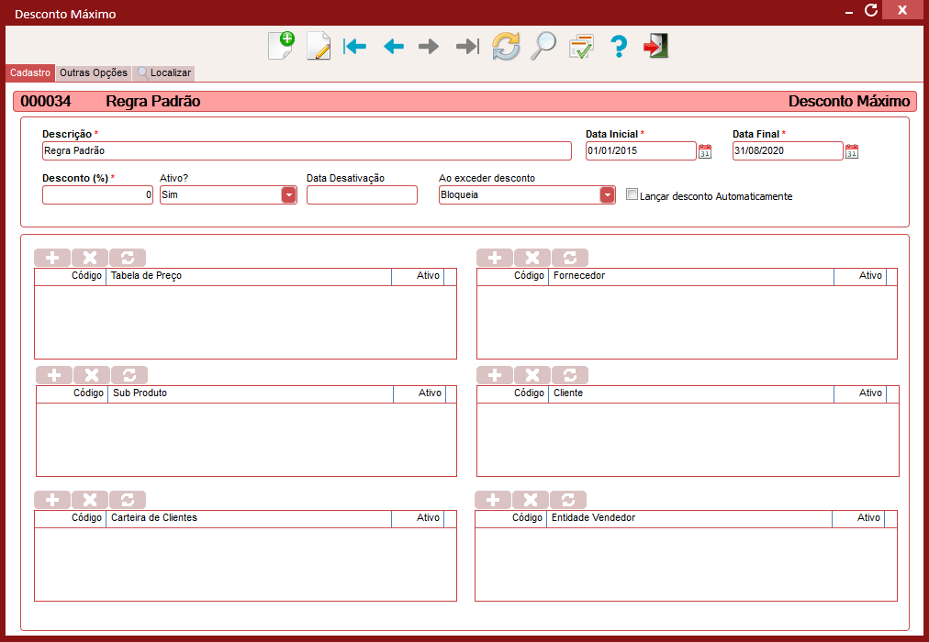Click the Entidade Vendedor column header
929x642 pixels.
tap(689, 518)
